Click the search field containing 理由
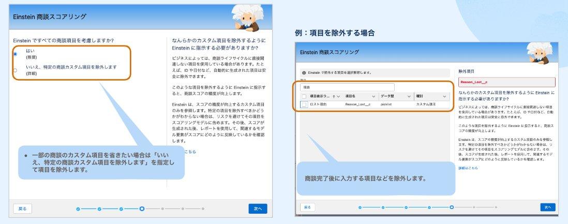Screen dimensions: 568x224 [347, 87]
